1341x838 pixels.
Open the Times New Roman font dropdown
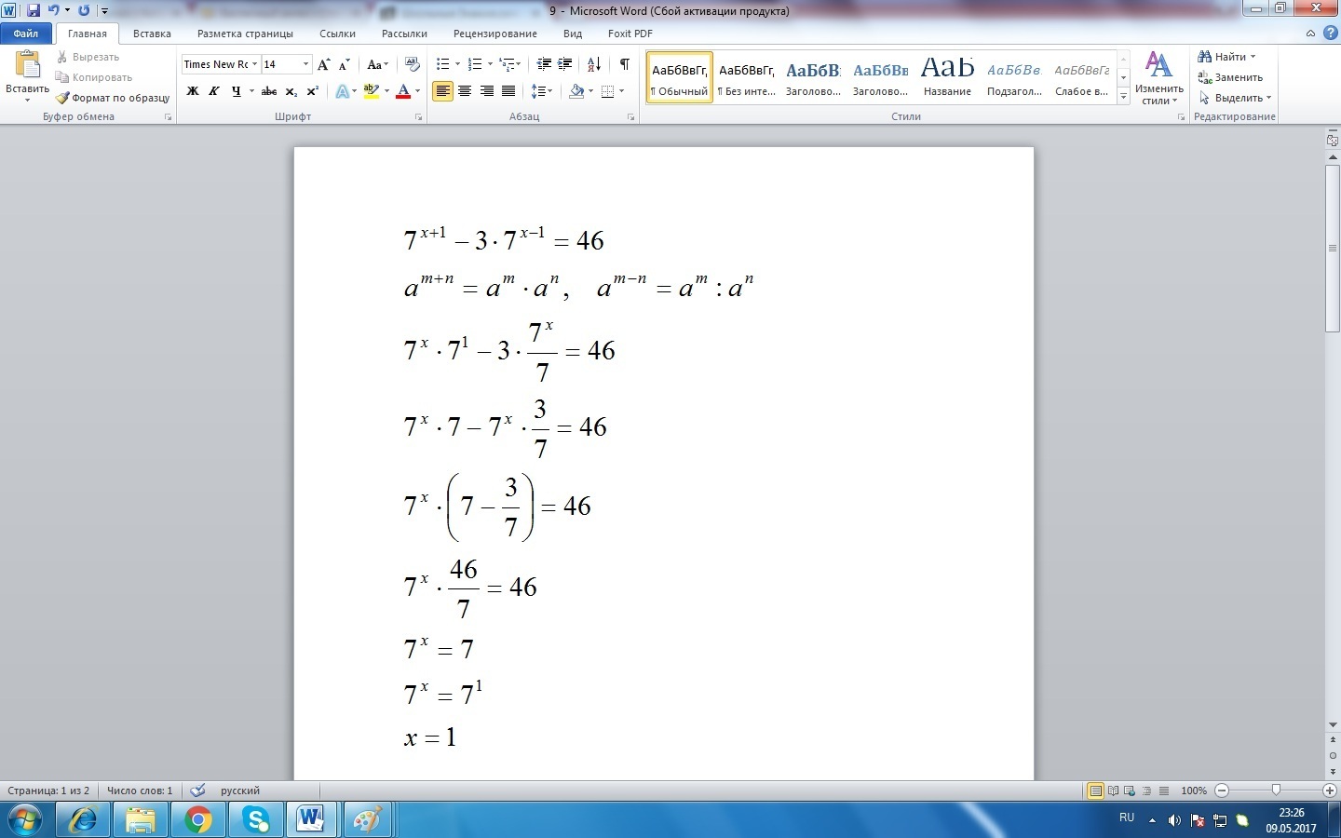click(254, 64)
